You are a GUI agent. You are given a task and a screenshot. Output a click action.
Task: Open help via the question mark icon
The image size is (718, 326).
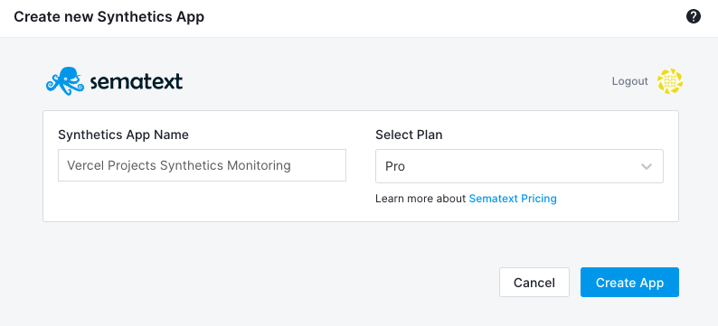click(x=694, y=17)
